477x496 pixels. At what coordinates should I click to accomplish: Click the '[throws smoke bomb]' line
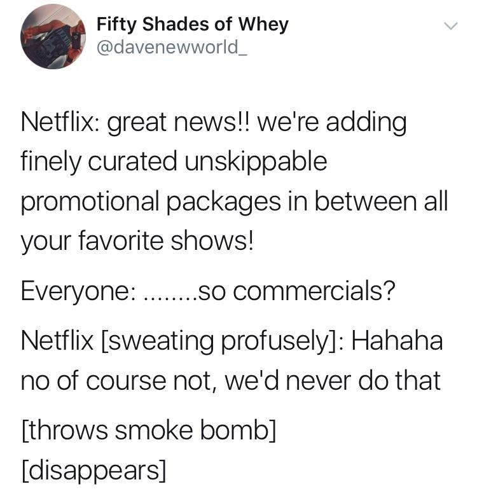pos(149,431)
